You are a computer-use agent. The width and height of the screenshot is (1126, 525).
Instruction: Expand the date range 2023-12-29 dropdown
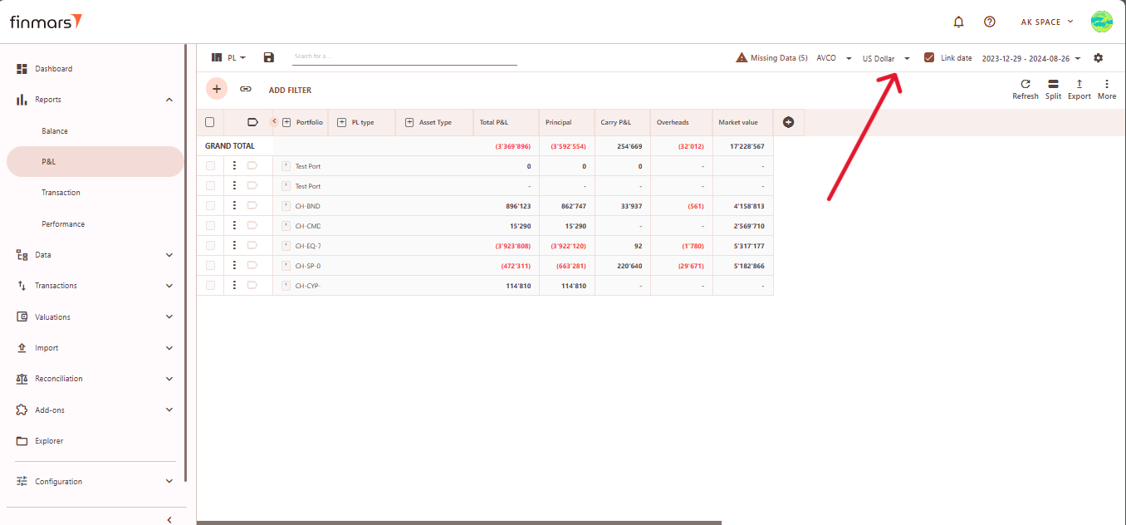tap(1031, 59)
